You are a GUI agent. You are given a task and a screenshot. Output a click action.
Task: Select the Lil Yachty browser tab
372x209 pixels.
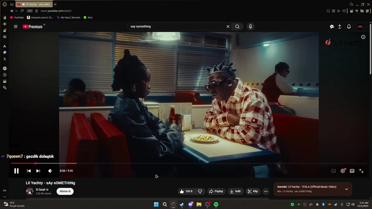34,4
